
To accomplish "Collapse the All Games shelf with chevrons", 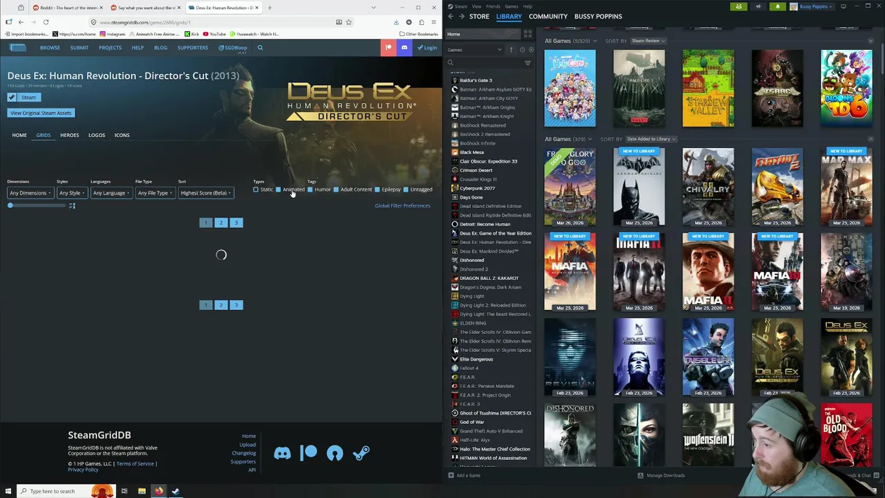I will coord(870,139).
